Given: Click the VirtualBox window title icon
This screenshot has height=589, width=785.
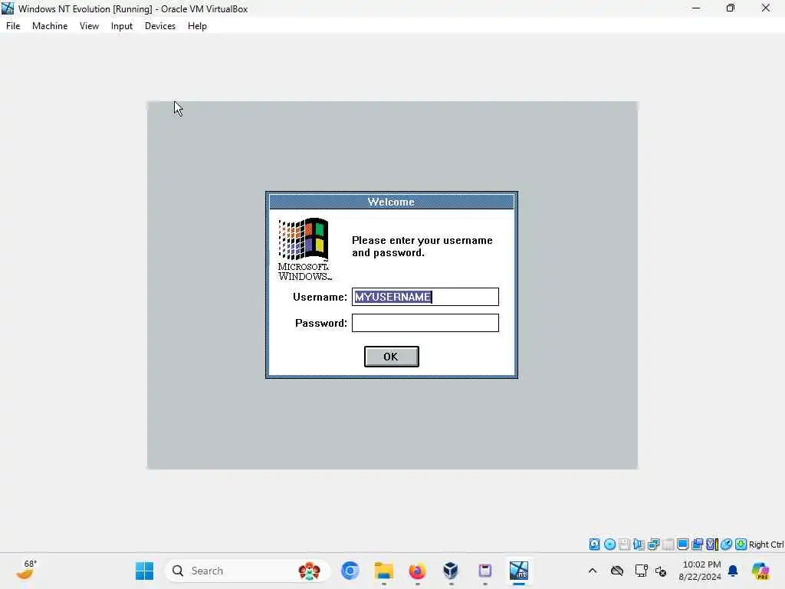Looking at the screenshot, I should click(8, 8).
